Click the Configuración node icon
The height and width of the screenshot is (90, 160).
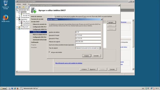(19, 27)
